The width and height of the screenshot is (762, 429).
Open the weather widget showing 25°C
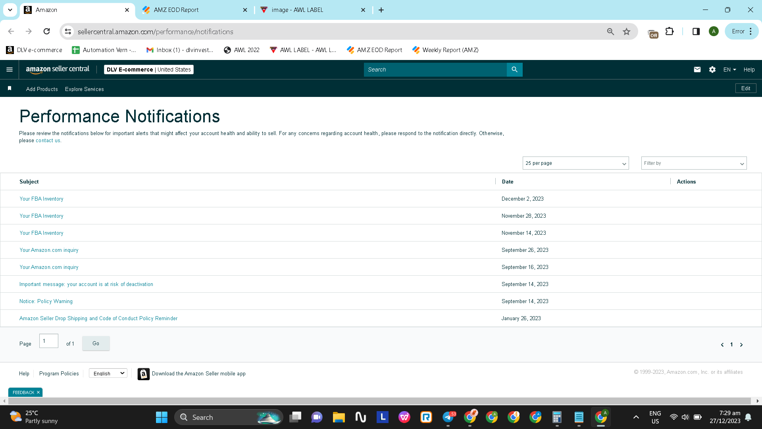(x=34, y=417)
